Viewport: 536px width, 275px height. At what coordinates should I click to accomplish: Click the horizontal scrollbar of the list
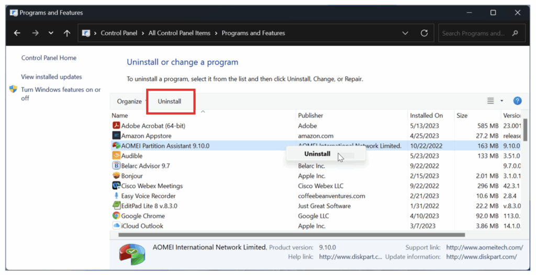pos(292,235)
